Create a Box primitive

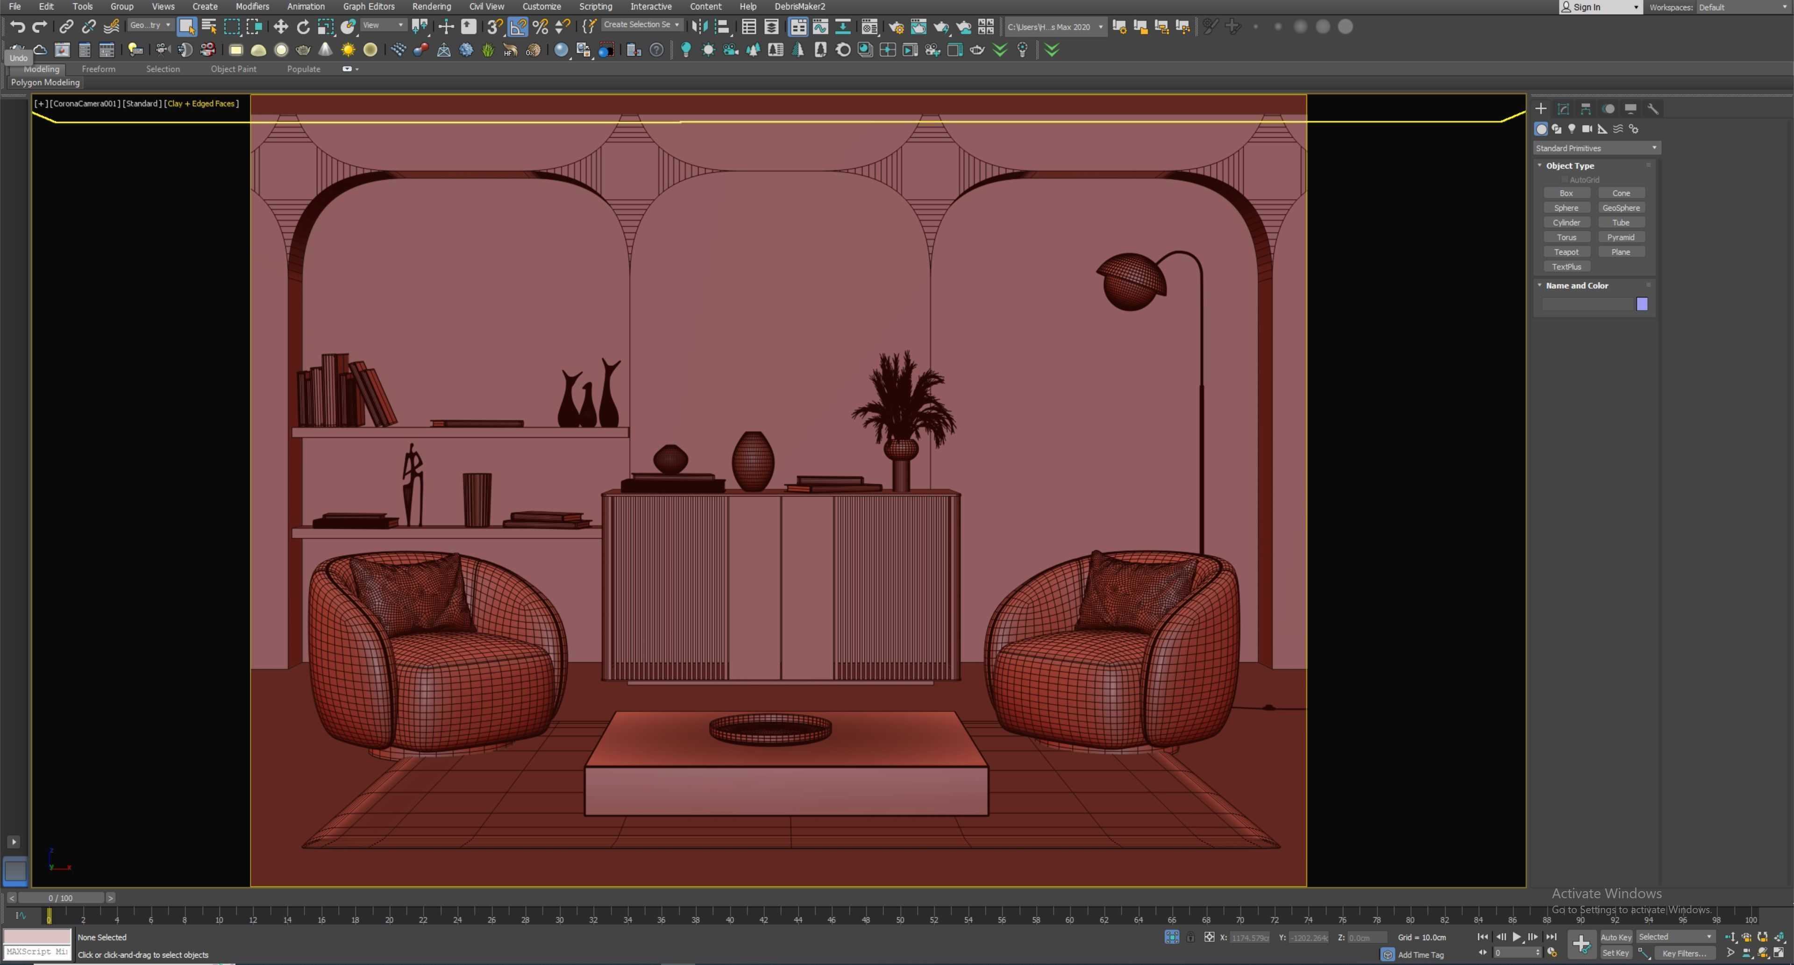tap(1566, 193)
